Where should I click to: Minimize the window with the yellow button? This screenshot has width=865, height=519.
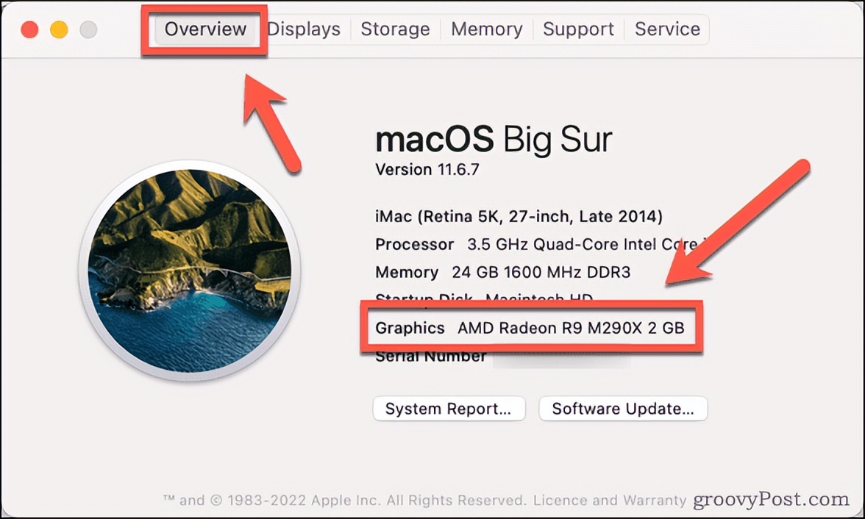pos(59,30)
